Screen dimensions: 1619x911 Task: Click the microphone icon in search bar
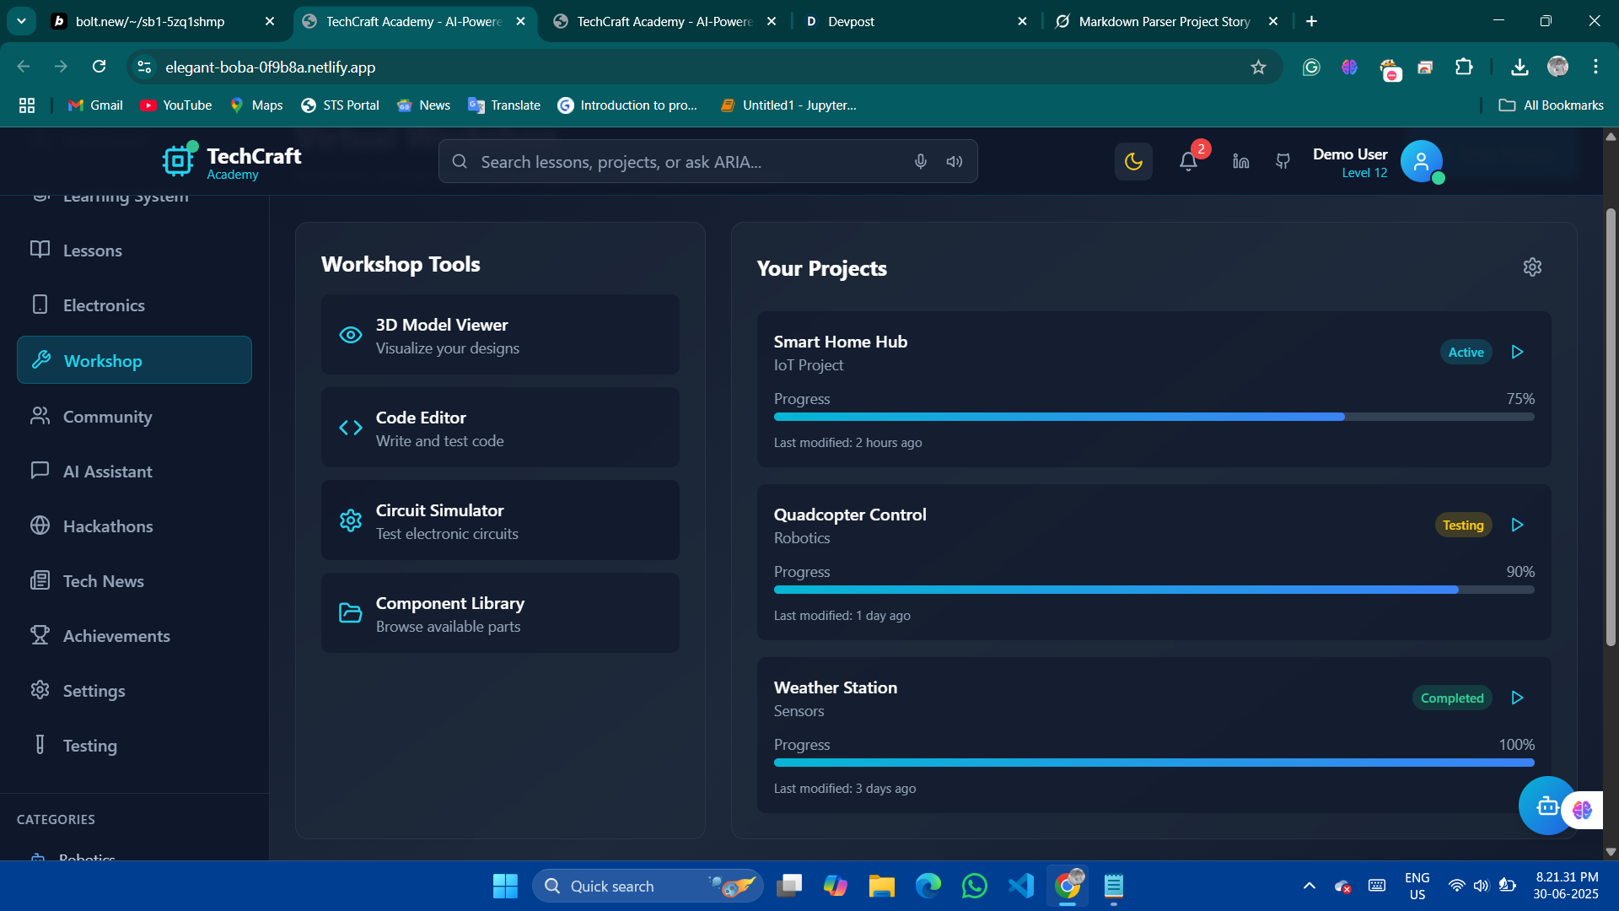[x=920, y=161]
